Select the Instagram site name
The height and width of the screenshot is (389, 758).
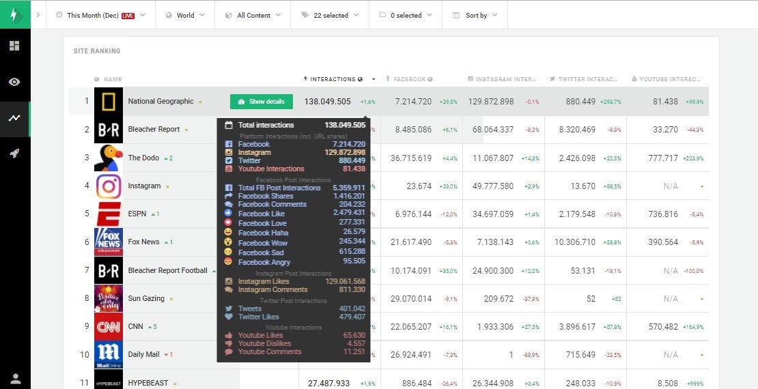(144, 186)
